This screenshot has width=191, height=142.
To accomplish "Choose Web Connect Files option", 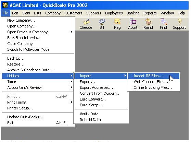I will click(153, 82).
